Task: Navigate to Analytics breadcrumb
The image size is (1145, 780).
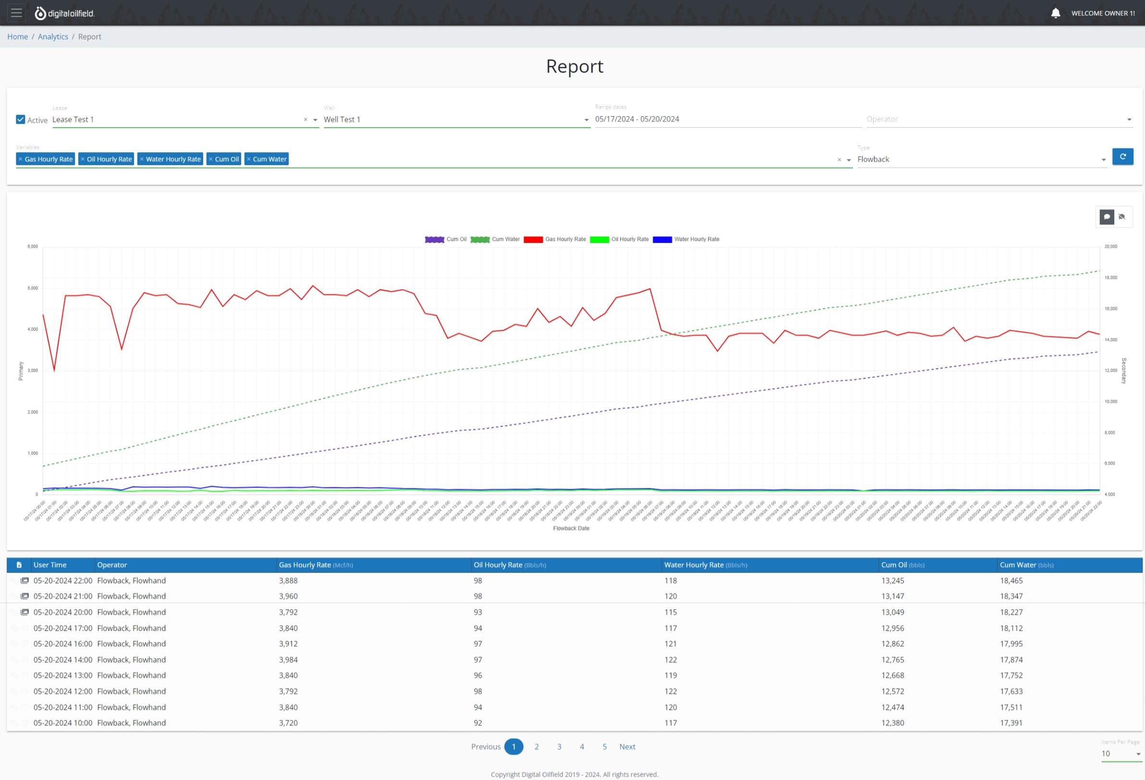Action: click(53, 36)
